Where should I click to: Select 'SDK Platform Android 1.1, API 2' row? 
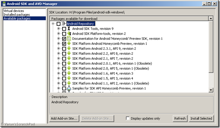pos(110,83)
